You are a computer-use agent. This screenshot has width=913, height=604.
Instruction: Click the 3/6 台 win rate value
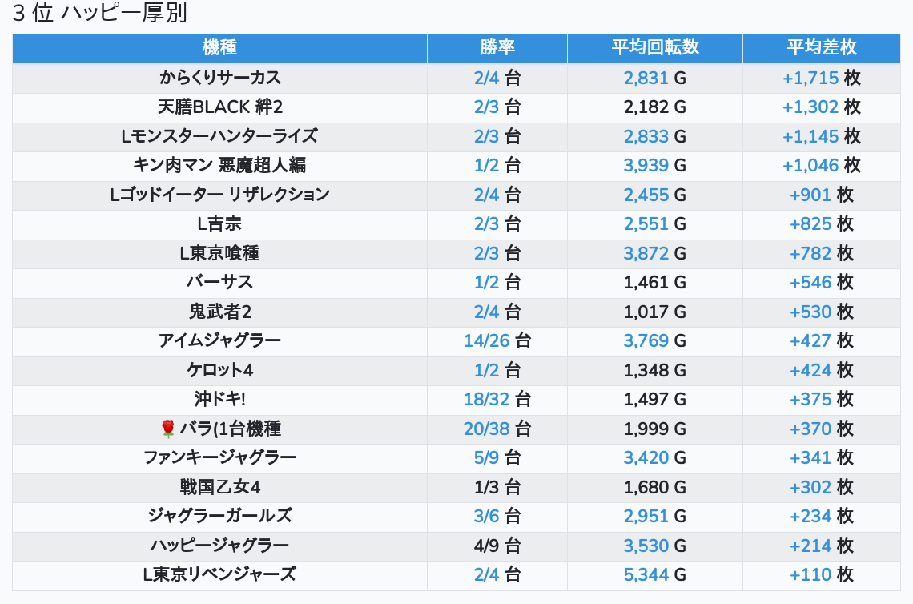point(497,516)
